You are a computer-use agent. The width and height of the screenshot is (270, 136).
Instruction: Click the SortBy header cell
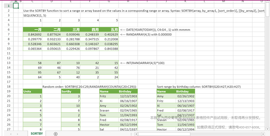tap(71, 91)
